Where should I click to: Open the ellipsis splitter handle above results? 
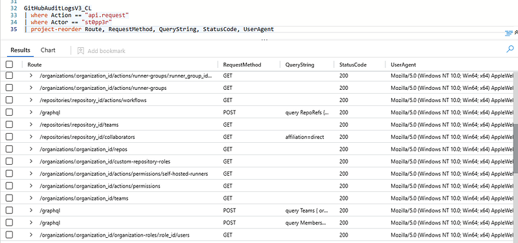coord(264,39)
